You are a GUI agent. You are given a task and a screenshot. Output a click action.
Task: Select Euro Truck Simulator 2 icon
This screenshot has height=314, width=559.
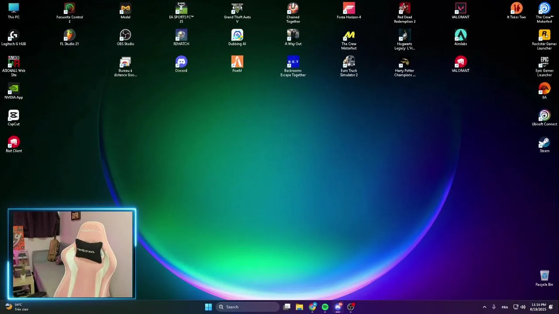click(349, 66)
